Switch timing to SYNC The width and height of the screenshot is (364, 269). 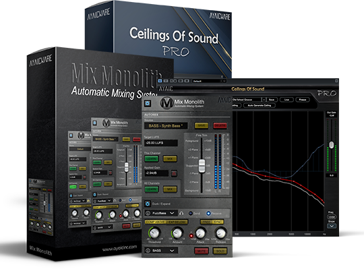pos(218,222)
